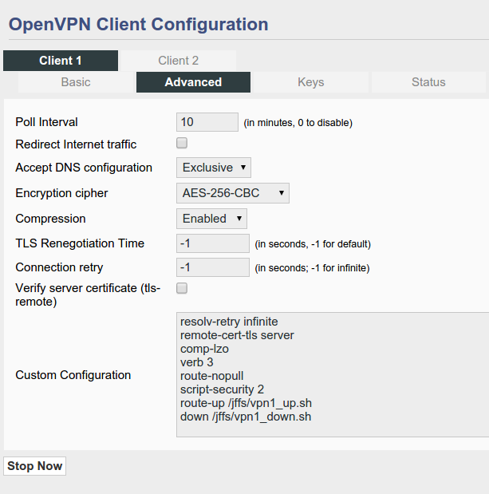Click the Accept DNS configuration label
The image size is (489, 494).
pyautogui.click(x=84, y=168)
